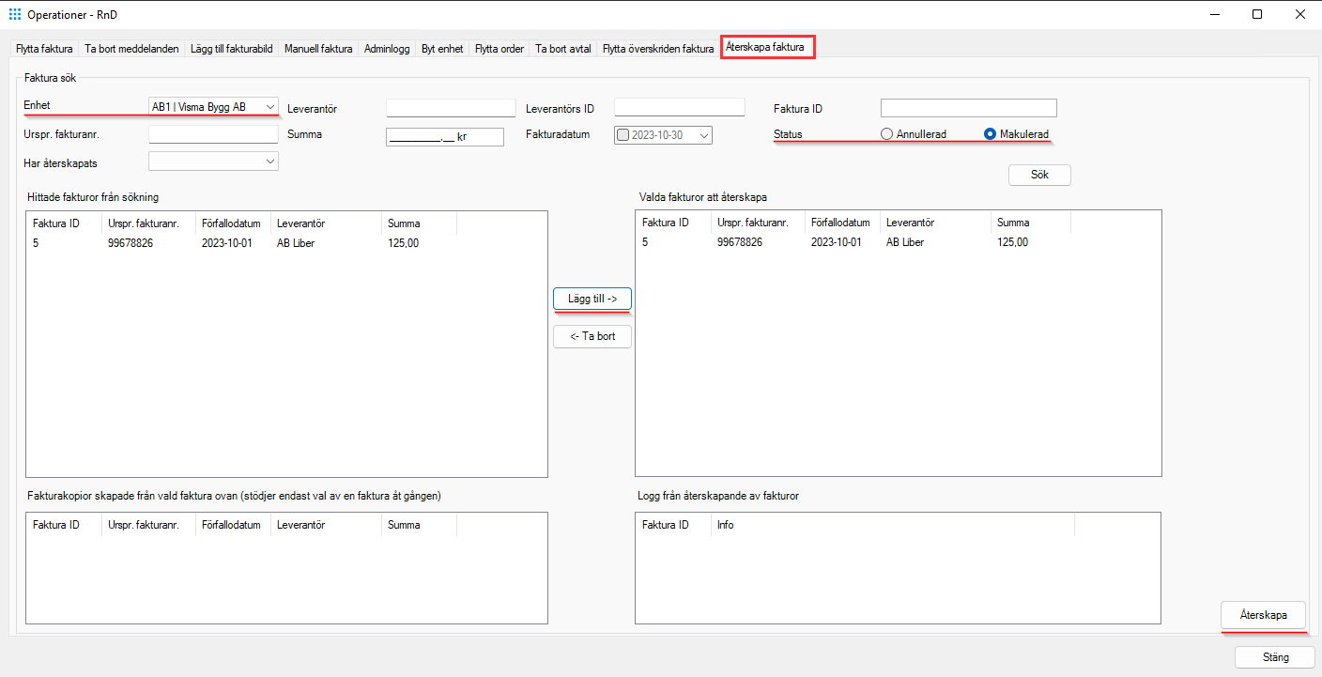Open the Ta bort avtal tab
1322x677 pixels.
pos(562,48)
